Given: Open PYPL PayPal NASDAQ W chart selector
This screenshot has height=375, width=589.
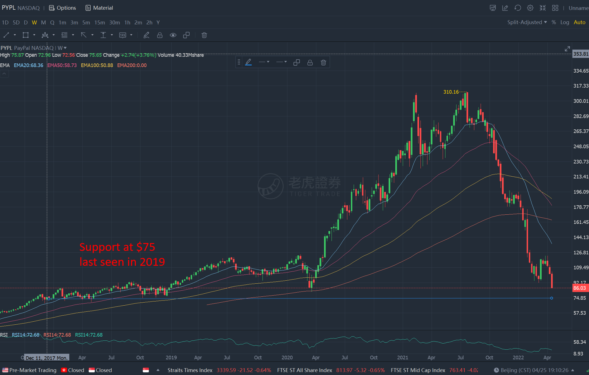Looking at the screenshot, I should coord(34,48).
